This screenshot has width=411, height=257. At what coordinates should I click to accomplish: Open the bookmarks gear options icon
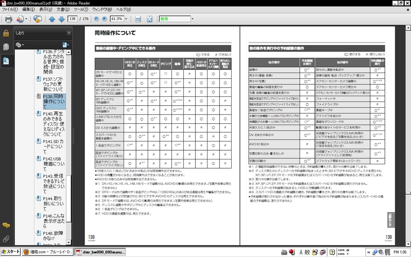pyautogui.click(x=18, y=45)
